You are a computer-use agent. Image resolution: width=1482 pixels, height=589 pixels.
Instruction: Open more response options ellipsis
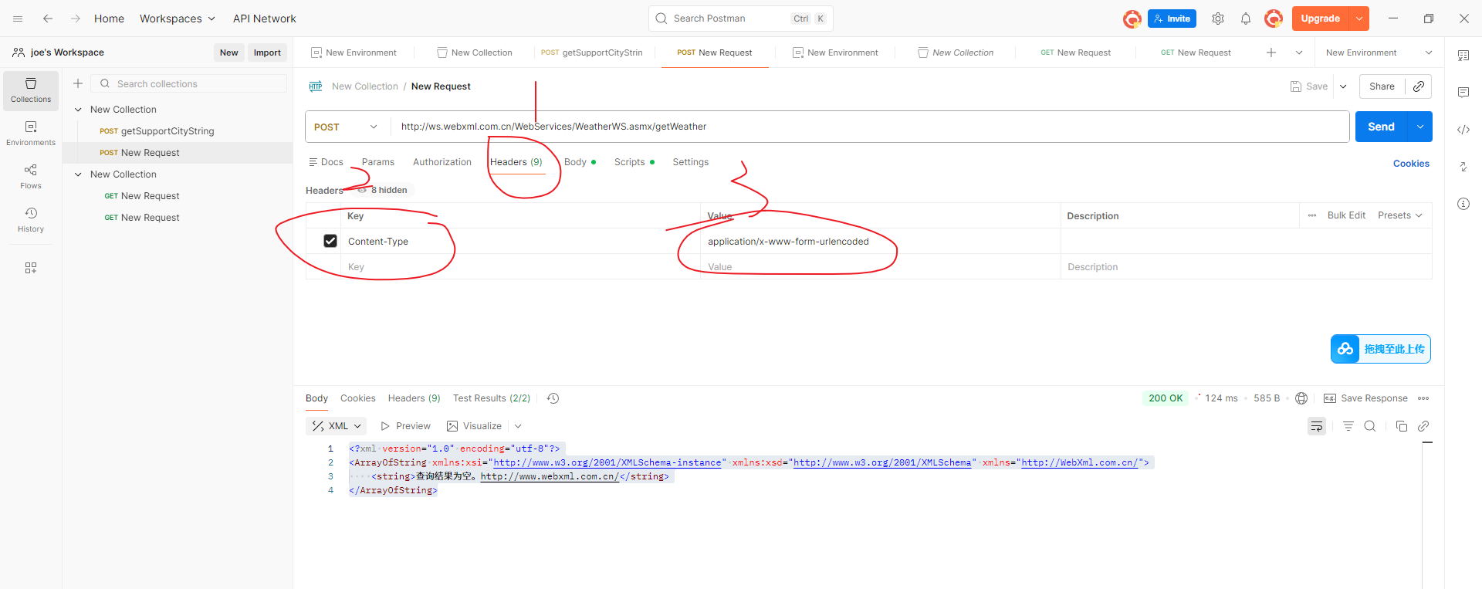click(x=1423, y=398)
